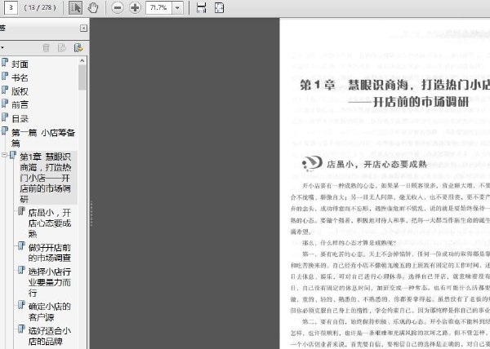This screenshot has height=349, width=490.
Task: Click the 第1章 bookmark page icon
Action: (13, 155)
